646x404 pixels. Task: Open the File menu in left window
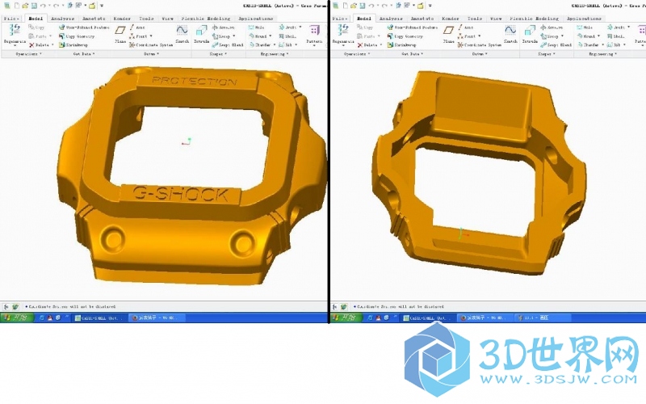tap(11, 19)
